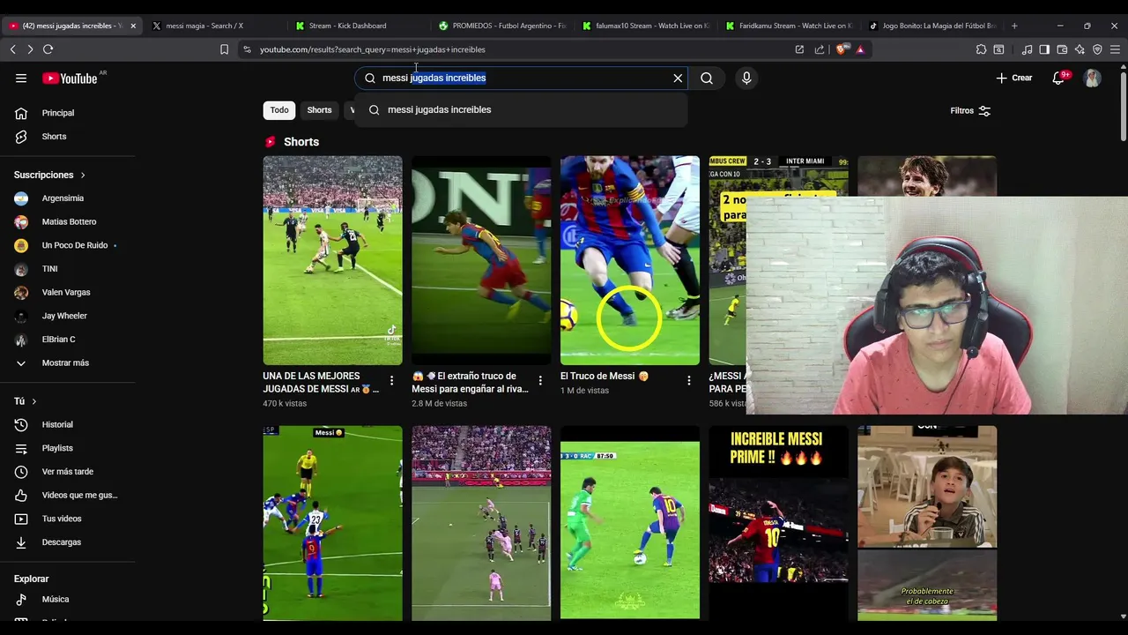This screenshot has width=1128, height=635.
Task: Open the ElBrian C channel
Action: tap(58, 340)
